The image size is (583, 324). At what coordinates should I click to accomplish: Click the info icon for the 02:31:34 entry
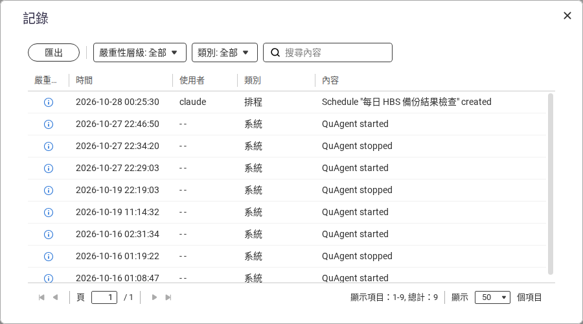coord(49,235)
